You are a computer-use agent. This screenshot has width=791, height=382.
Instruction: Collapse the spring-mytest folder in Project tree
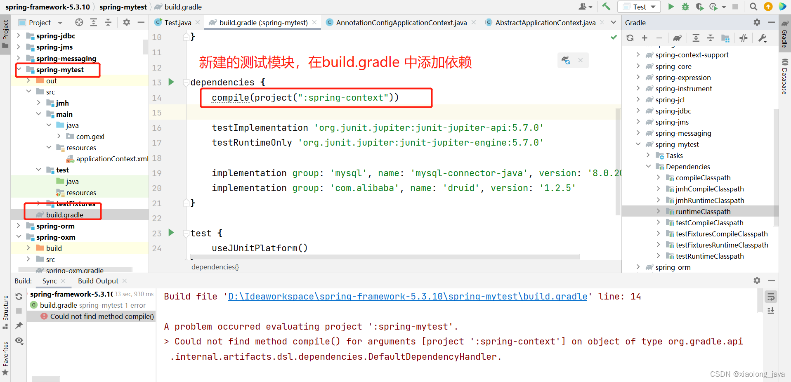click(19, 69)
